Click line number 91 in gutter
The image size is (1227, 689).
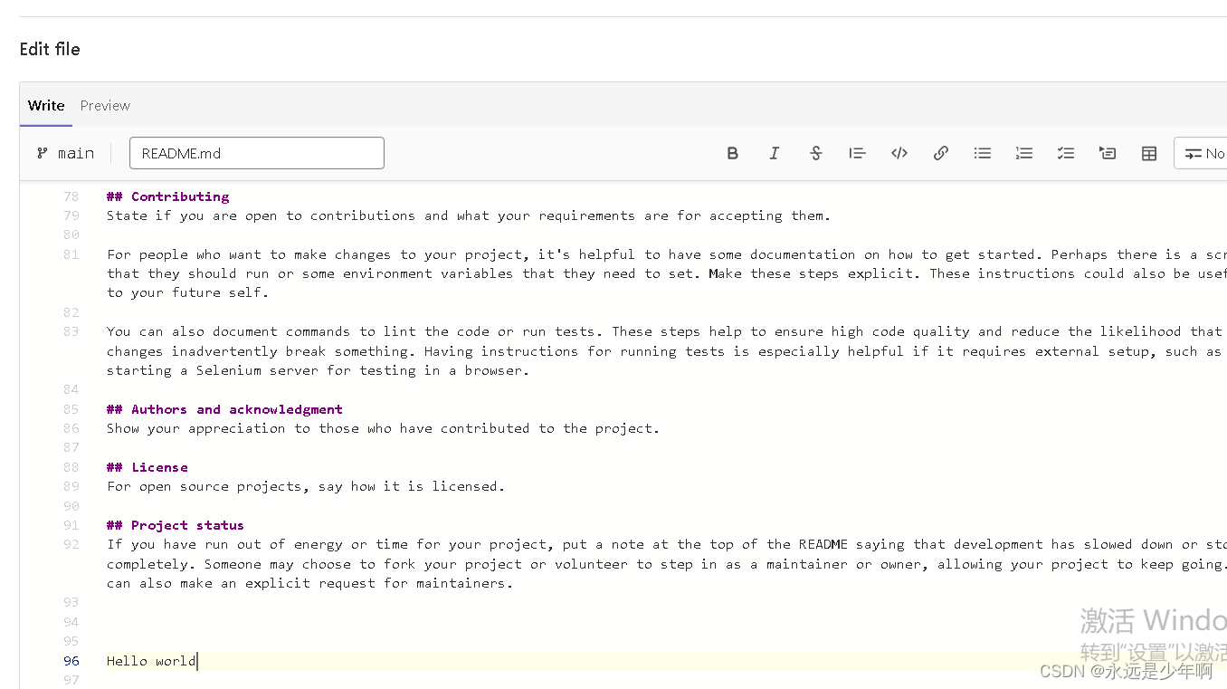point(71,525)
